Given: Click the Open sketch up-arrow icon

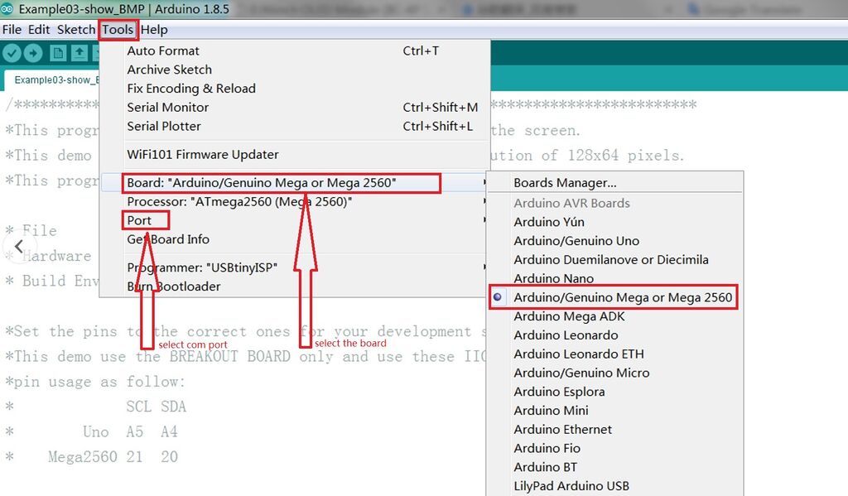Looking at the screenshot, I should (x=79, y=54).
